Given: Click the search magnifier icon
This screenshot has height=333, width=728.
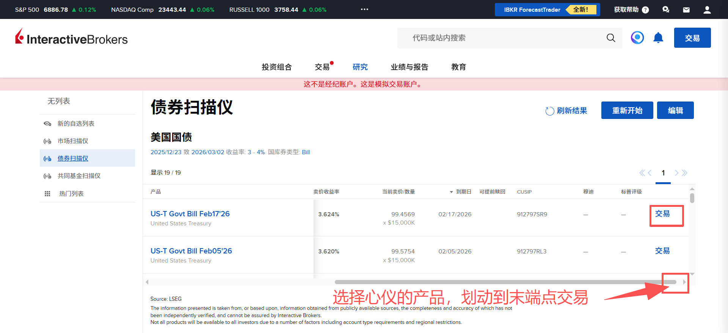Looking at the screenshot, I should coord(610,38).
